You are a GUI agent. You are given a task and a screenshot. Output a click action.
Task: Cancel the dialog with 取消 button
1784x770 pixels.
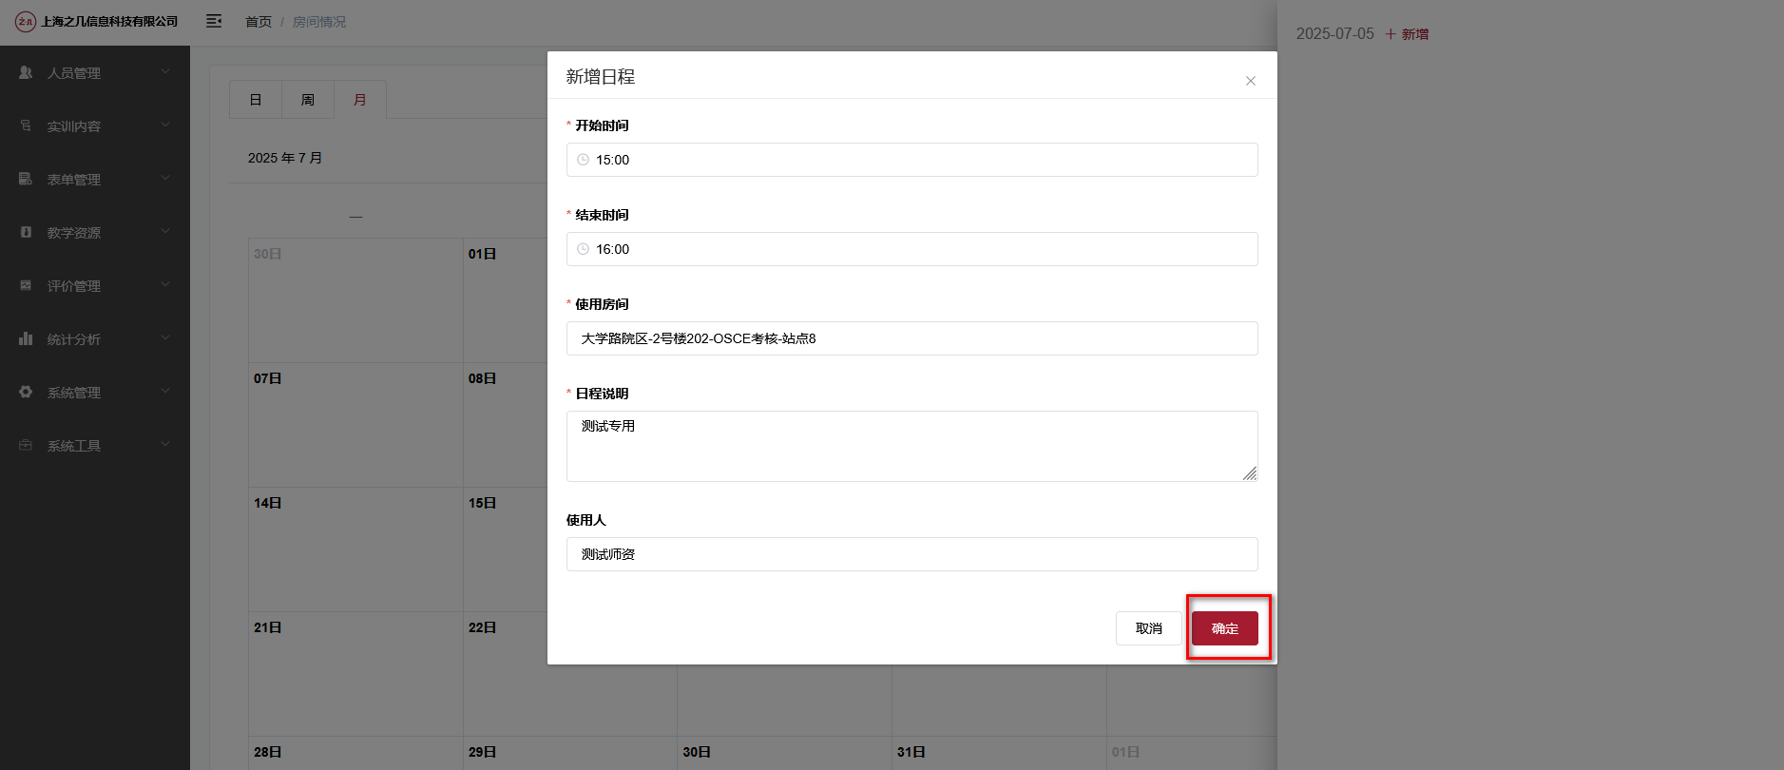click(x=1149, y=628)
